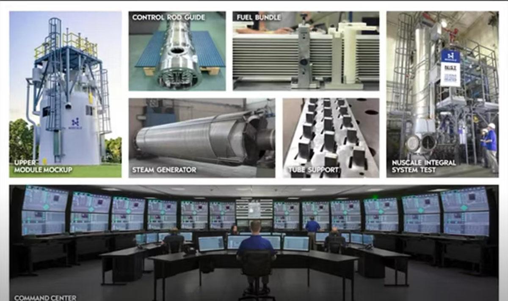
Task: Click the "CONTROL ROD GUIDE" caption text
Action: 168,17
